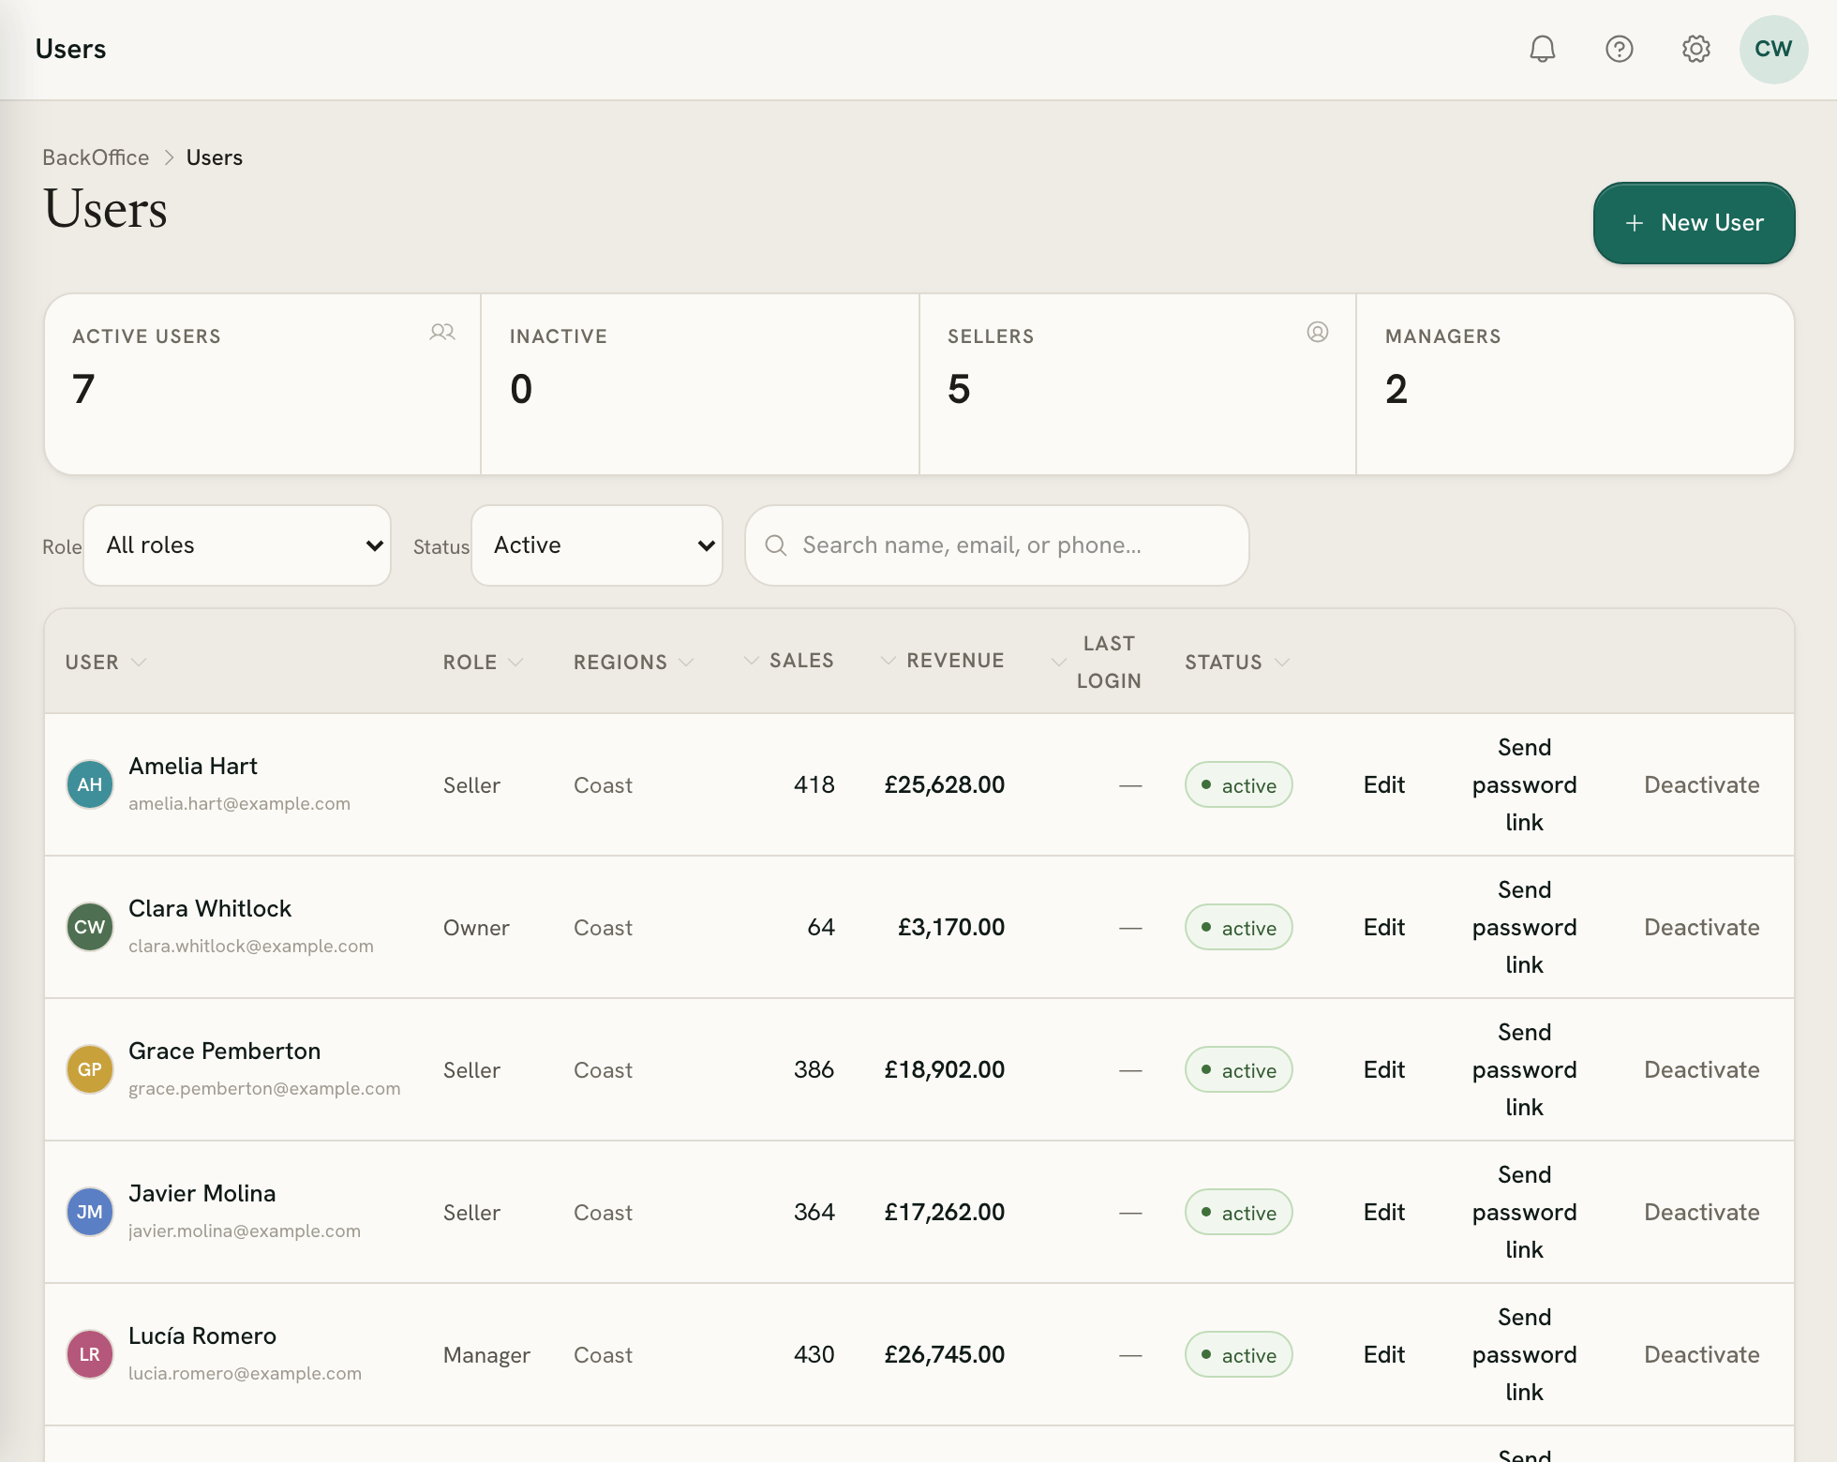1837x1462 pixels.
Task: Sort table by Role column
Action: click(483, 662)
